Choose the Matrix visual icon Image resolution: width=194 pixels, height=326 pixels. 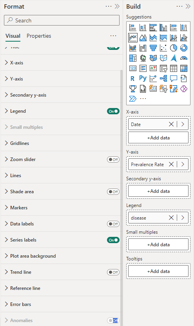pyautogui.click(x=184, y=68)
